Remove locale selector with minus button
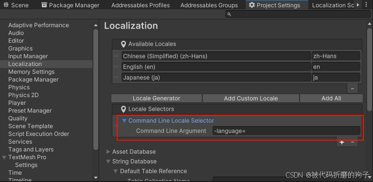Screen dimensions: 373x182 [353, 142]
